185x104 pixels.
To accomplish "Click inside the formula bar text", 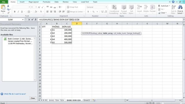I will tap(59, 20).
